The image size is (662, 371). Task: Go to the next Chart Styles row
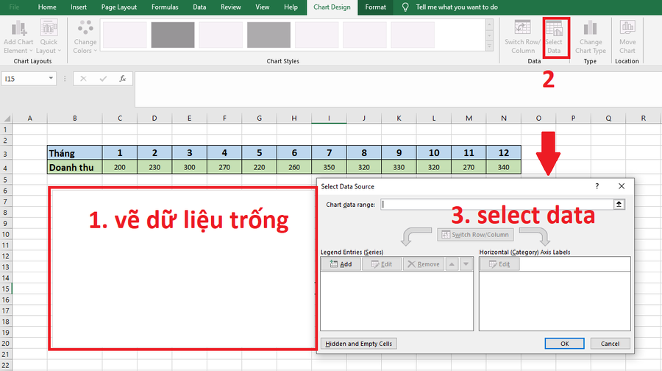coord(490,35)
